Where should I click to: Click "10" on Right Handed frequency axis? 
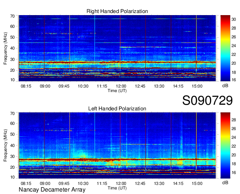coord(12,80)
